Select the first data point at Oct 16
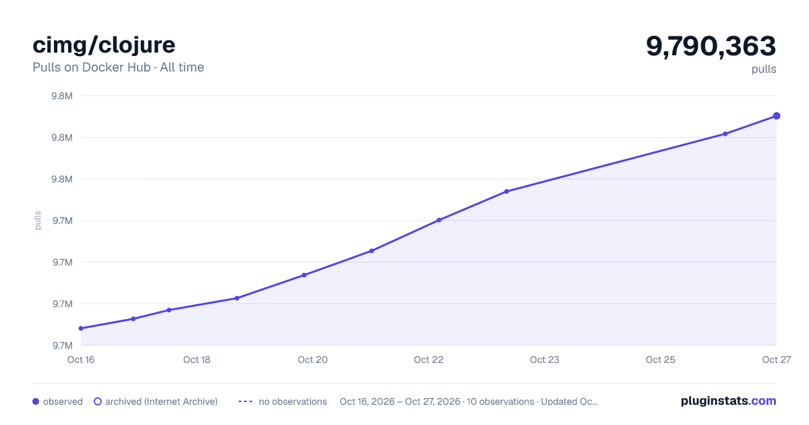This screenshot has width=809, height=425. pyautogui.click(x=81, y=329)
